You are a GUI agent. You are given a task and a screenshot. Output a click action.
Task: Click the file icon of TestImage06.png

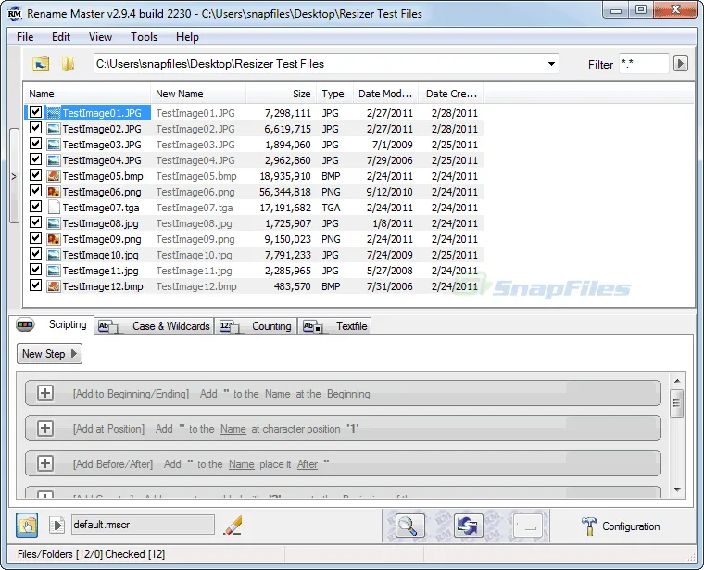click(x=54, y=192)
